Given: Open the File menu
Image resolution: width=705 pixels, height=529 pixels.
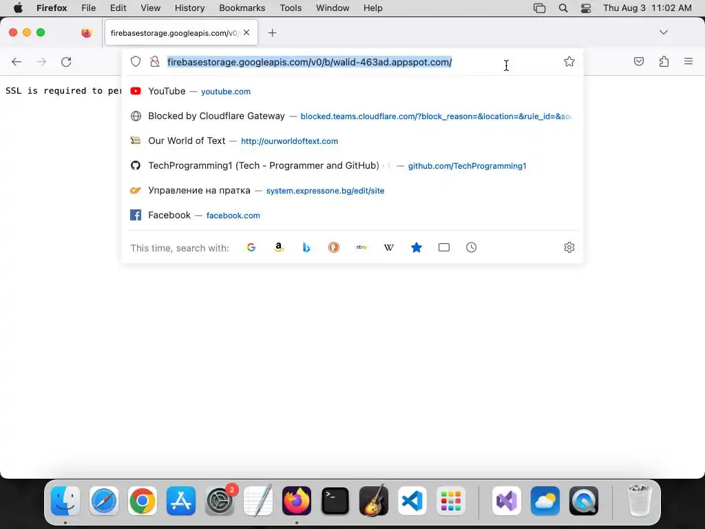Looking at the screenshot, I should [x=88, y=8].
